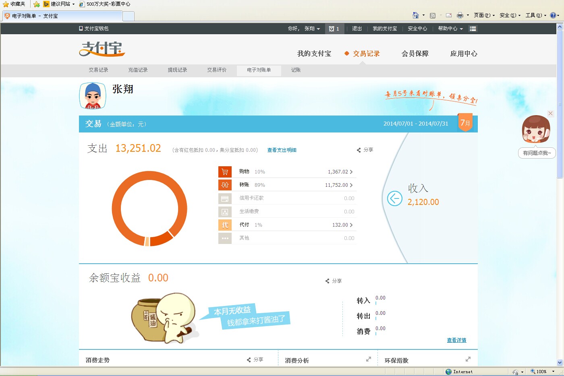This screenshot has width=564, height=376.
Task: Open the 工具(O) menu
Action: 536,15
